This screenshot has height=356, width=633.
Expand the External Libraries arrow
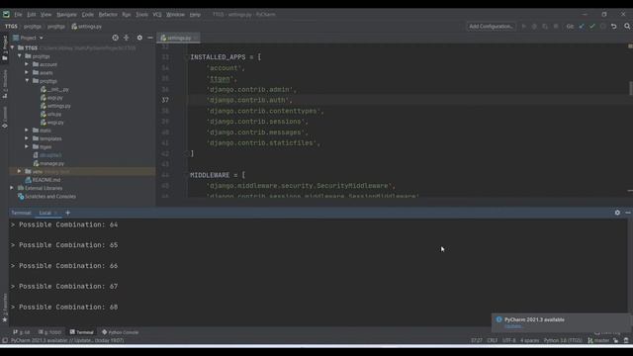click(x=12, y=188)
